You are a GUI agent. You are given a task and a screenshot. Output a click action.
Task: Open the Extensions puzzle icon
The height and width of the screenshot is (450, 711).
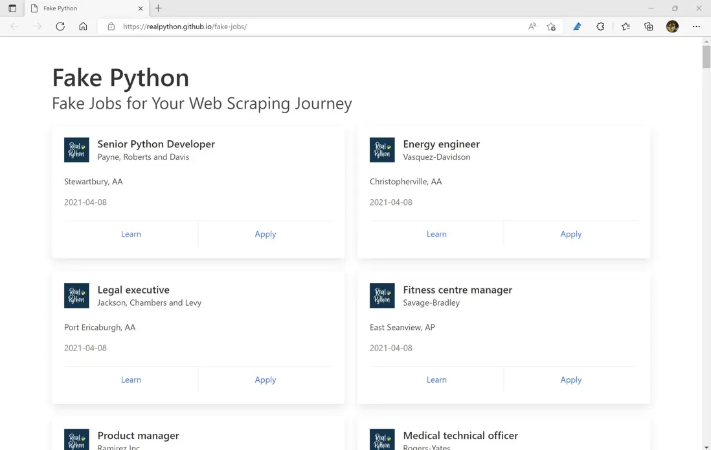click(600, 27)
